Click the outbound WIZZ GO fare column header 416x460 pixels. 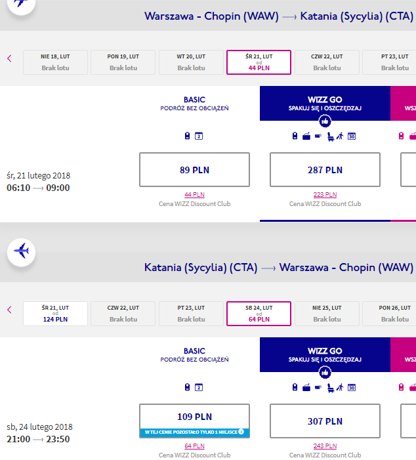pyautogui.click(x=325, y=103)
